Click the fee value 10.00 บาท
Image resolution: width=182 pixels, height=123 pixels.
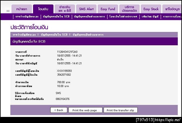tap(63, 86)
